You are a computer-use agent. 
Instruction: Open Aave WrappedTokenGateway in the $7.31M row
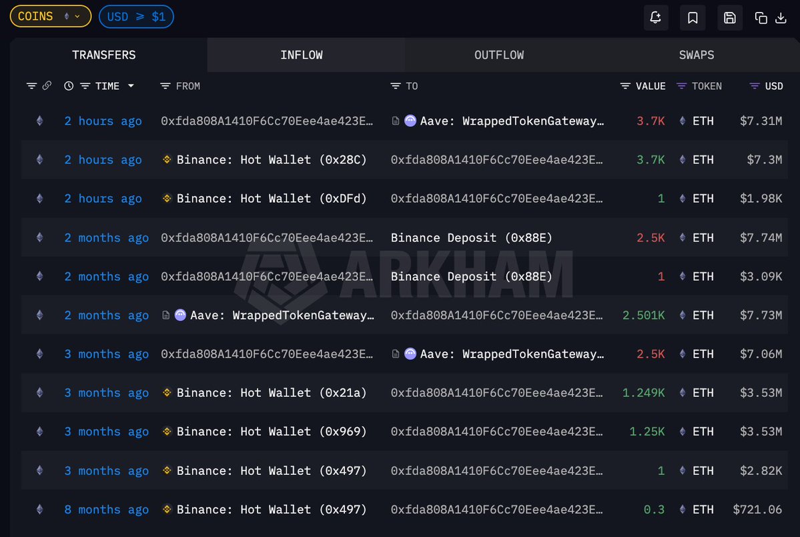(512, 121)
